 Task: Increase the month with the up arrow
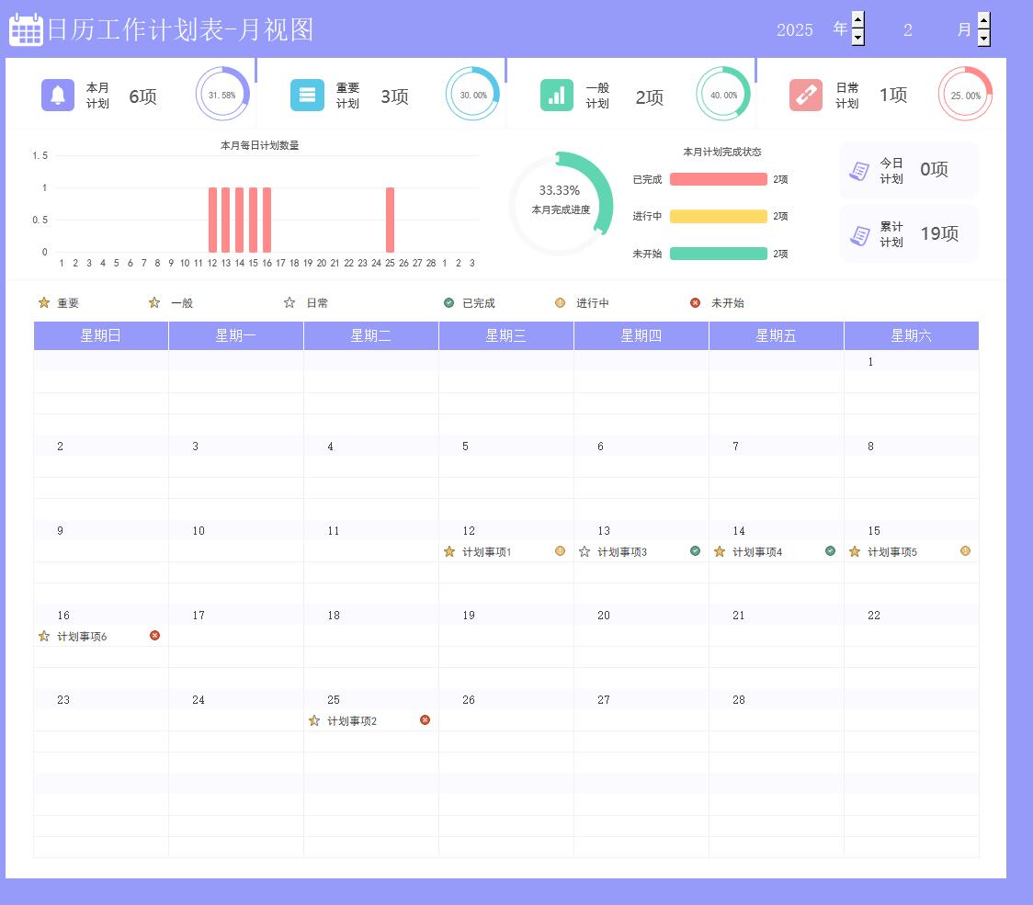pyautogui.click(x=983, y=20)
